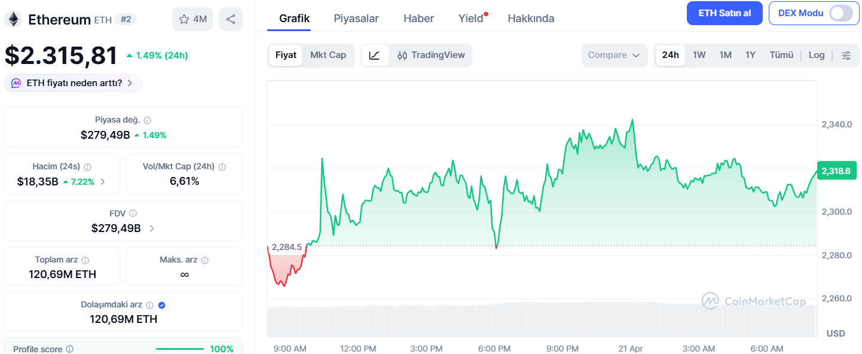Click the AI icon in ETH fiyatı neden arttı

tap(16, 83)
